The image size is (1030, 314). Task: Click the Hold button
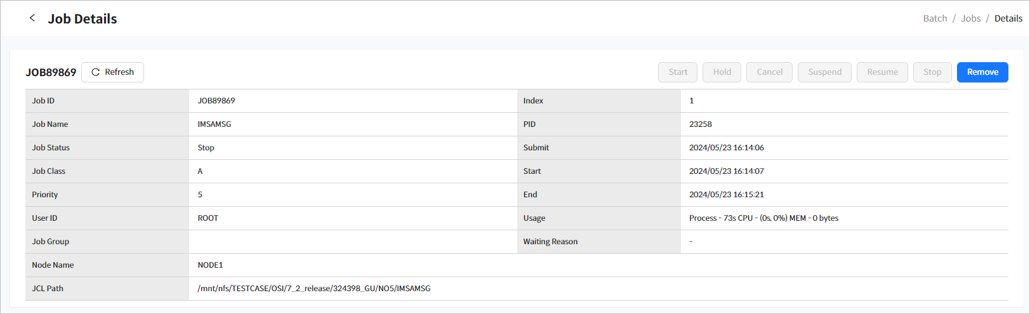(722, 72)
